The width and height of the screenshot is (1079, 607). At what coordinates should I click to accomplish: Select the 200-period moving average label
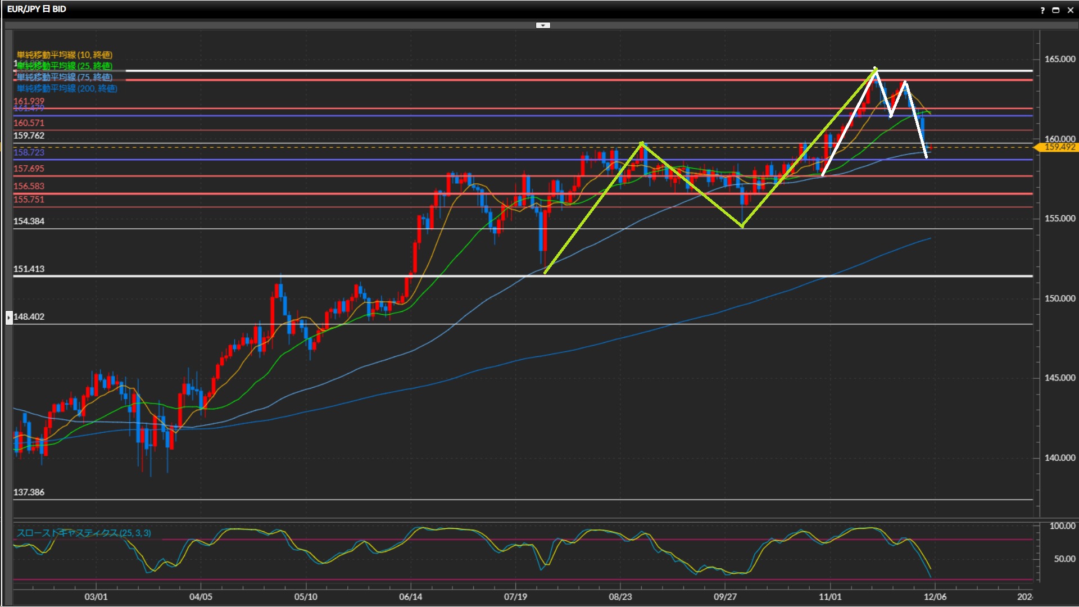coord(67,88)
